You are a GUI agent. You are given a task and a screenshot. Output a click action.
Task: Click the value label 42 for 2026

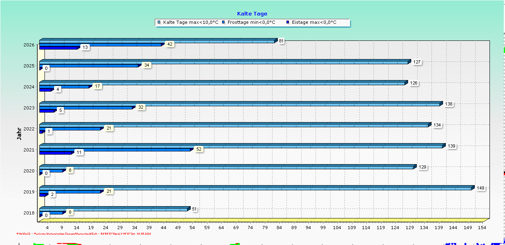(170, 44)
